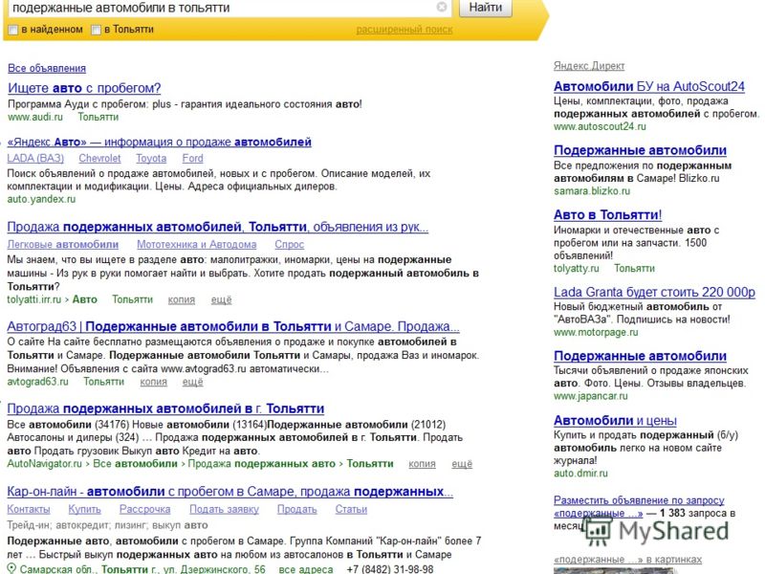Visit www.motorpage.ru ad URL
765x574 pixels.
[596, 332]
